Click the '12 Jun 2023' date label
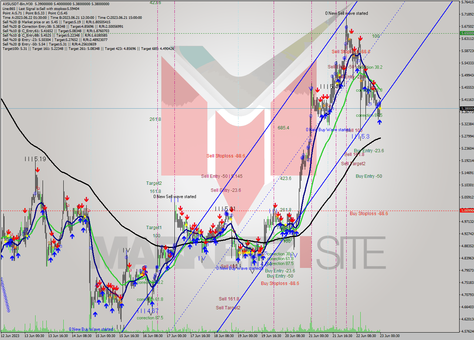Screen dimensions: 474x340 [x=9, y=336]
